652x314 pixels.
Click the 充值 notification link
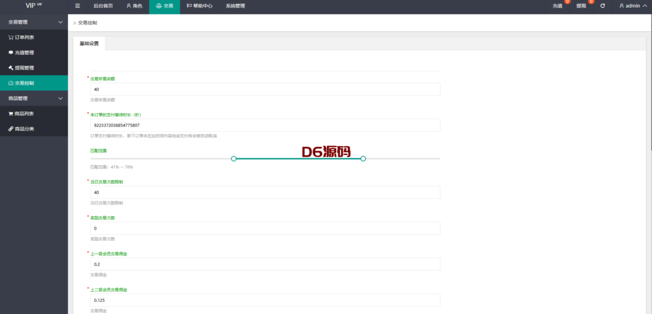point(558,6)
